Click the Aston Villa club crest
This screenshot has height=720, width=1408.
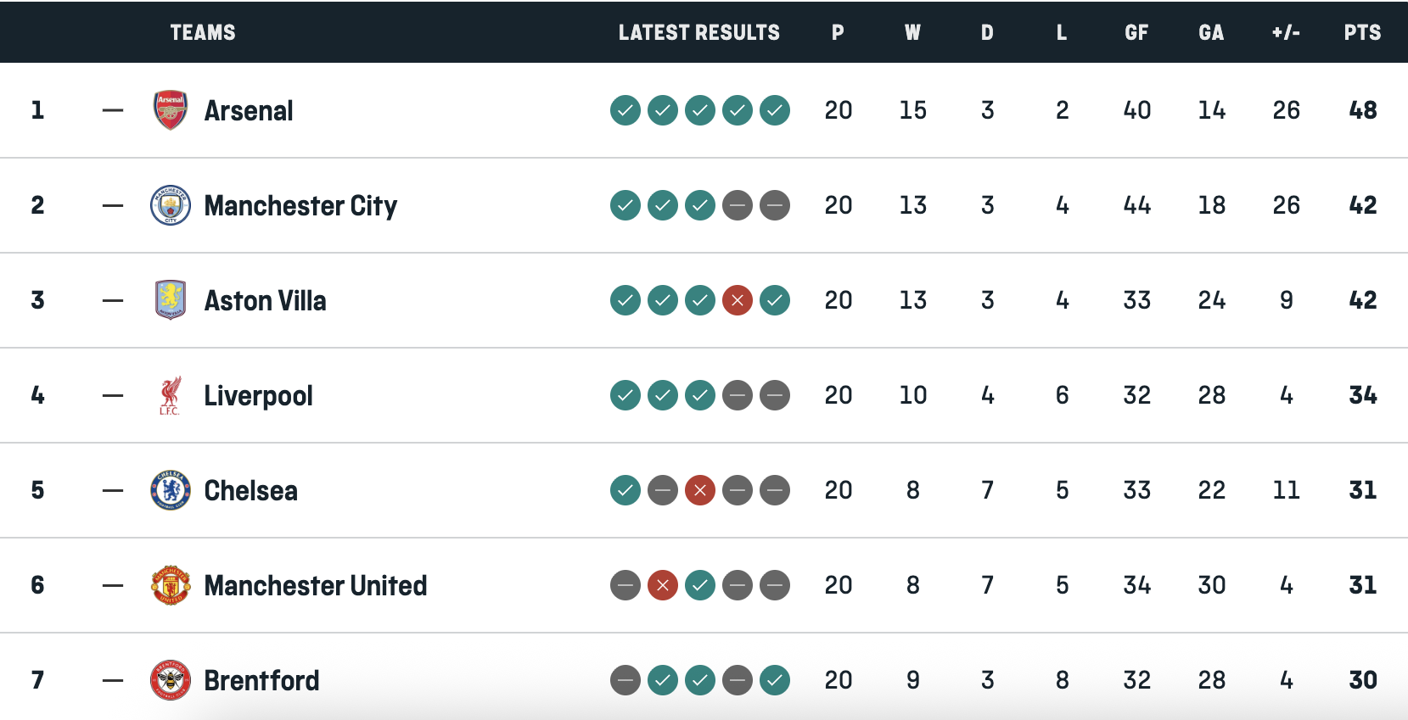click(169, 299)
